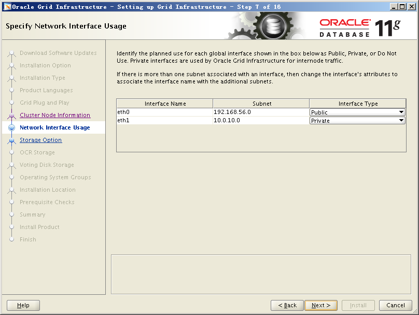Click the Storage Option step bullet icon
Image resolution: width=419 pixels, height=315 pixels.
coord(11,140)
